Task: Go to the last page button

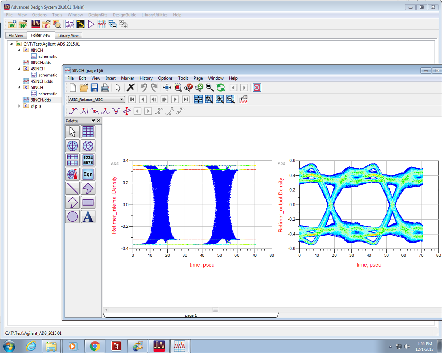Action: (x=186, y=99)
